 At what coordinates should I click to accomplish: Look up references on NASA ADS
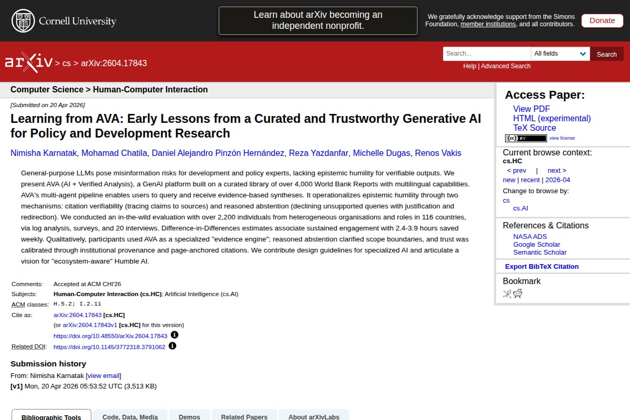530,236
